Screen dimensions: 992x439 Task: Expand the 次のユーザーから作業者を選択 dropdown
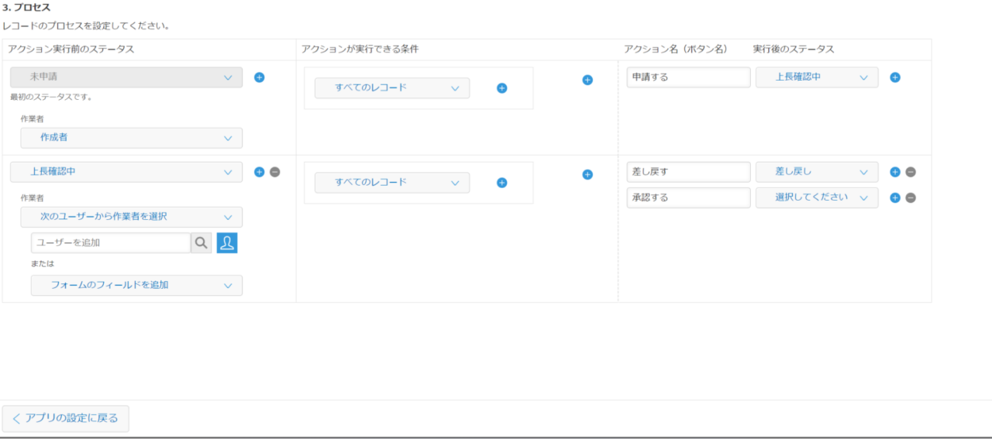click(x=131, y=217)
